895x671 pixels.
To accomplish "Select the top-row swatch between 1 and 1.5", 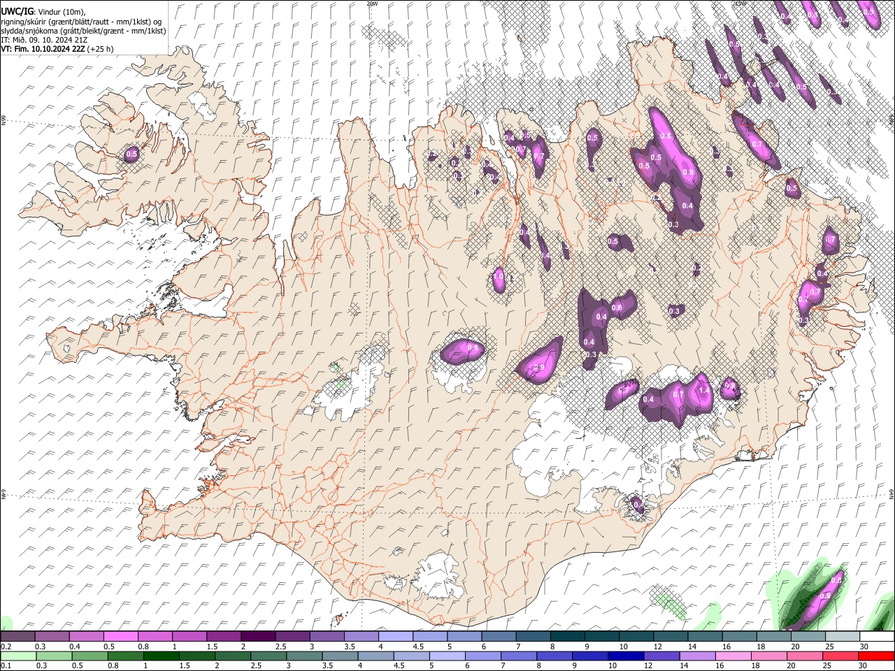I will pyautogui.click(x=189, y=637).
